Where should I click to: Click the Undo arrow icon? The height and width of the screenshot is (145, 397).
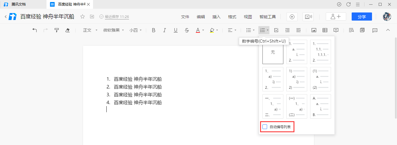[x=35, y=30]
